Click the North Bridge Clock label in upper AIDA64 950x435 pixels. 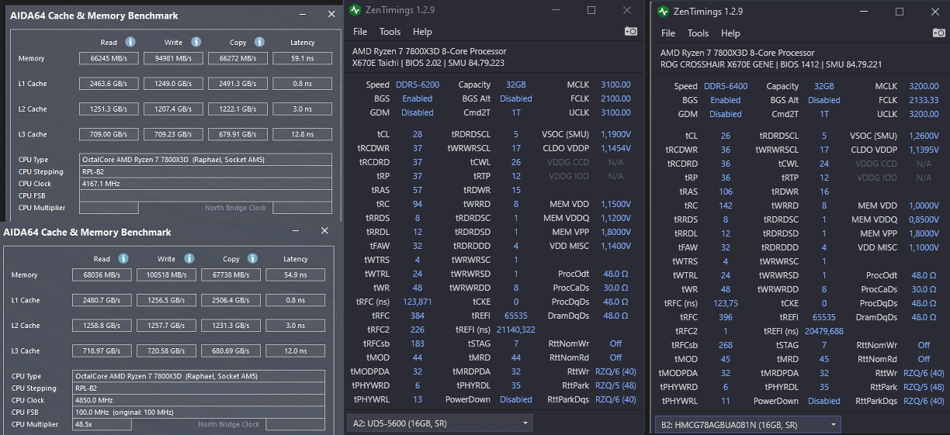click(x=236, y=208)
